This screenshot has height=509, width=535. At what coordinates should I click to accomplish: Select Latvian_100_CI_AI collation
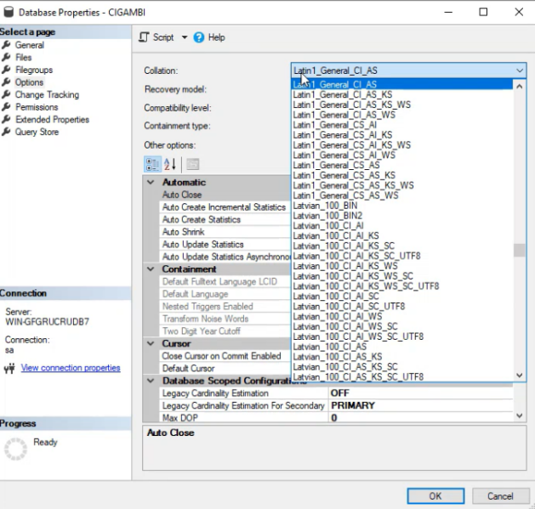click(x=402, y=226)
